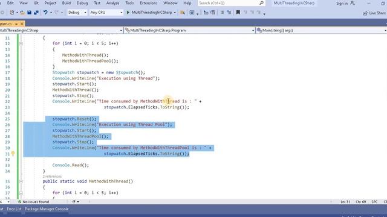Open the Extensions menu
Screen dimensions: 387x217
[149, 3]
